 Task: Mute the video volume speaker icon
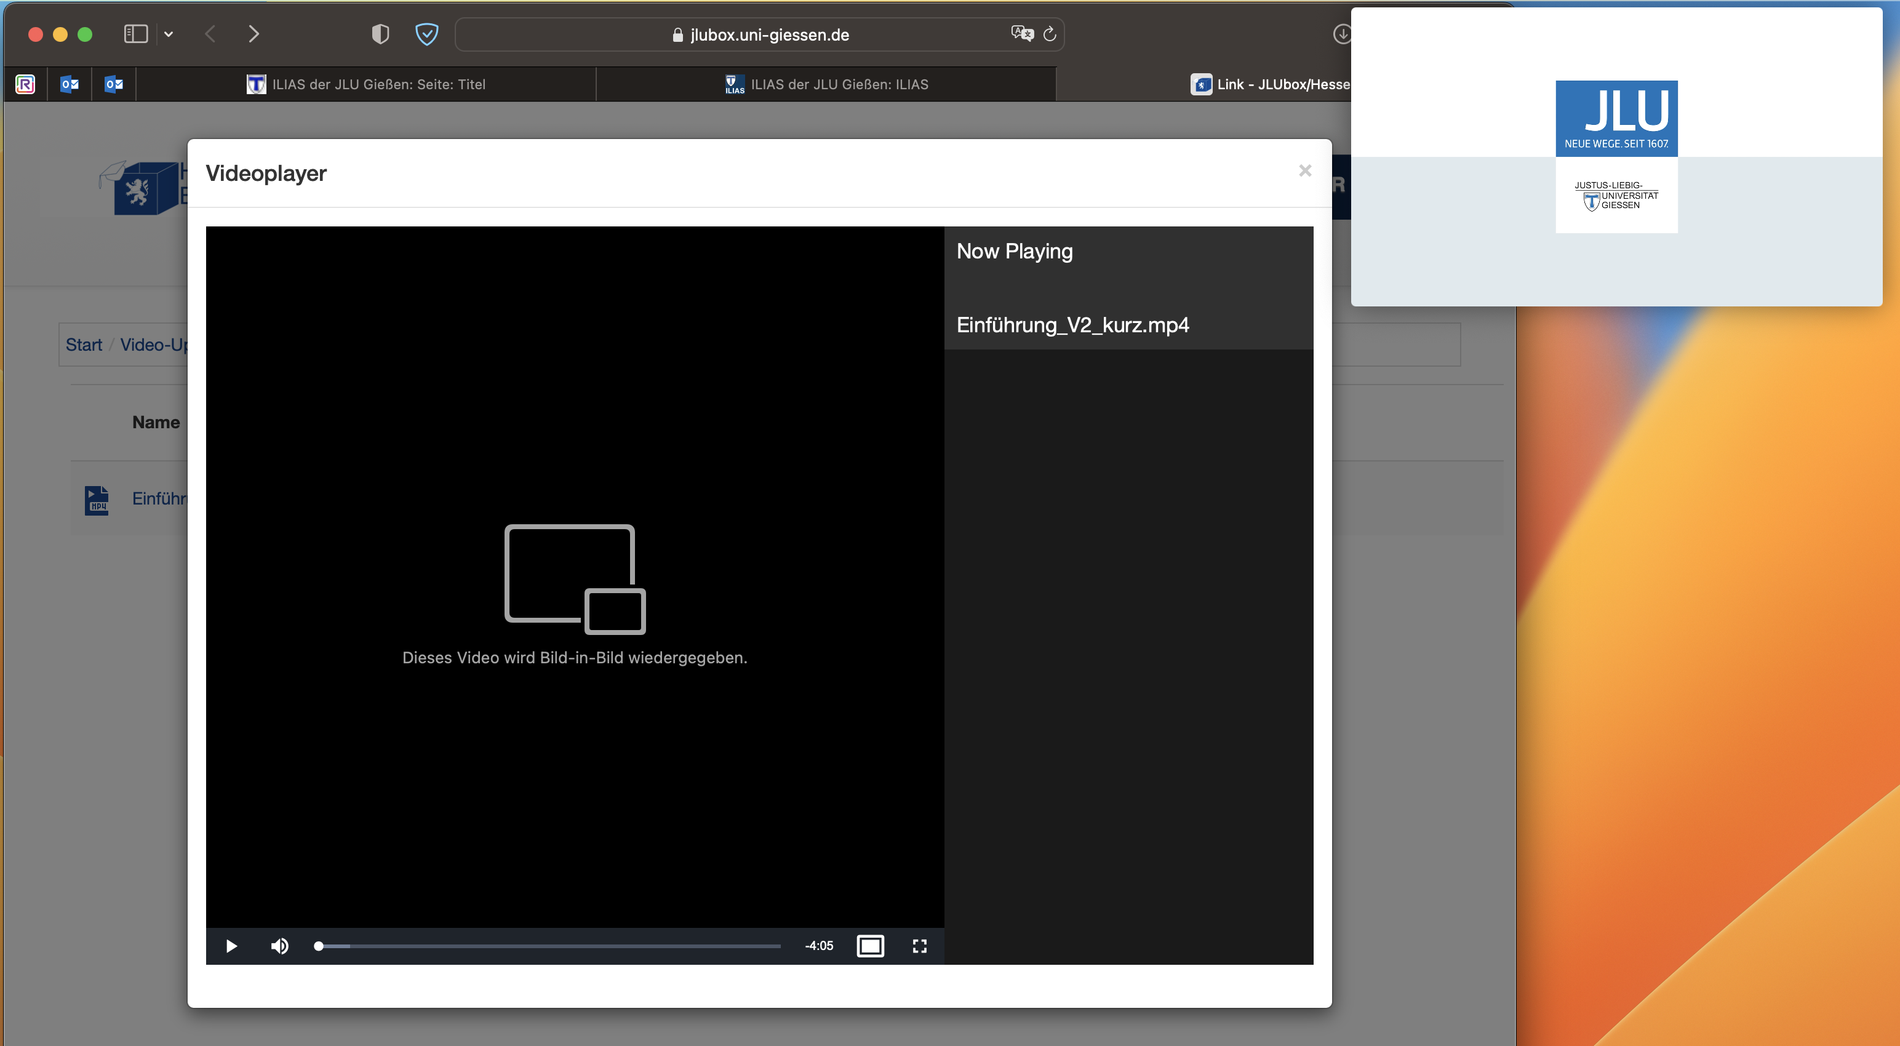(279, 946)
